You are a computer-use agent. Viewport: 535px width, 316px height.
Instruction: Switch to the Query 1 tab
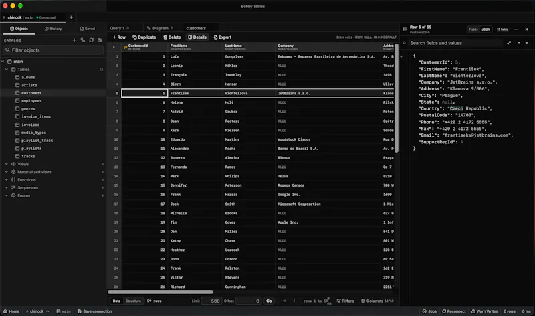120,28
